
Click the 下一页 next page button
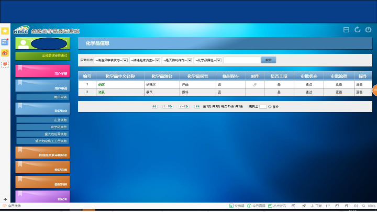[x=183, y=106]
